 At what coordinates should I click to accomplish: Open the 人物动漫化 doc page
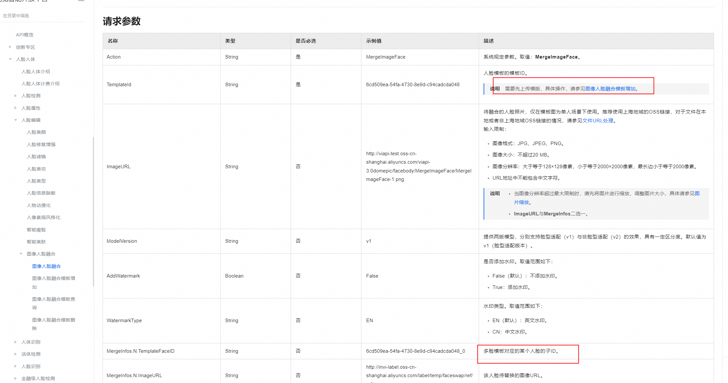click(39, 205)
